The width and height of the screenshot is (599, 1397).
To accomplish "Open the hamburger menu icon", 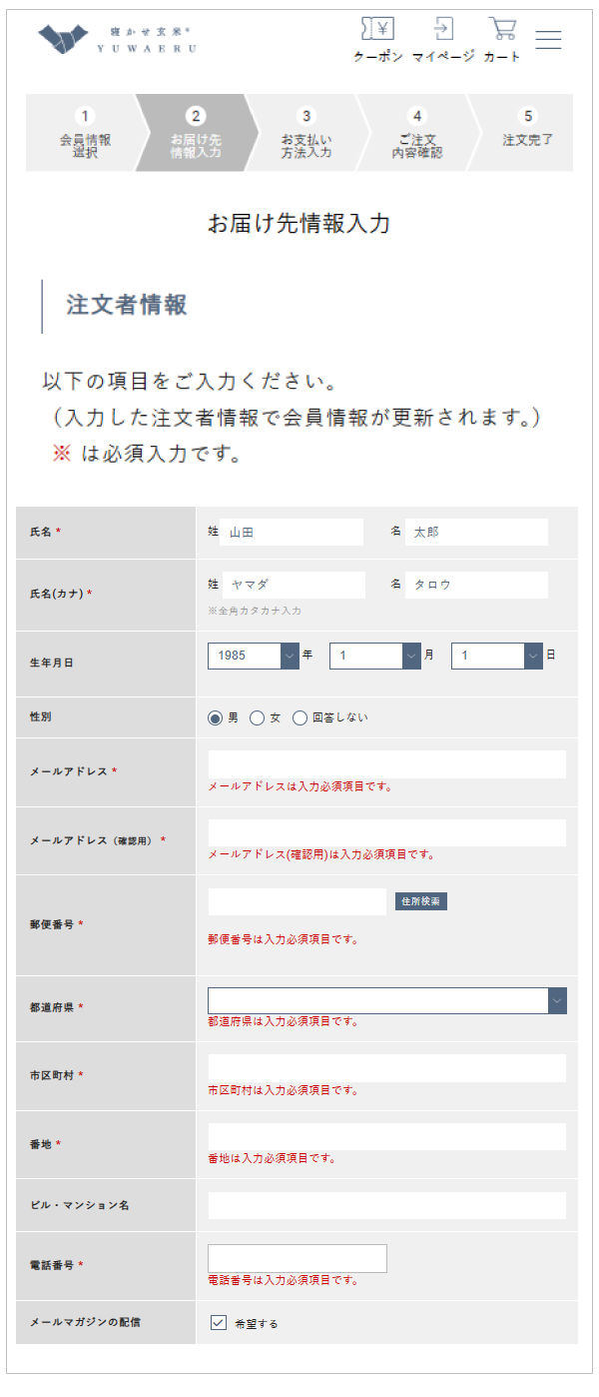I will tap(548, 40).
